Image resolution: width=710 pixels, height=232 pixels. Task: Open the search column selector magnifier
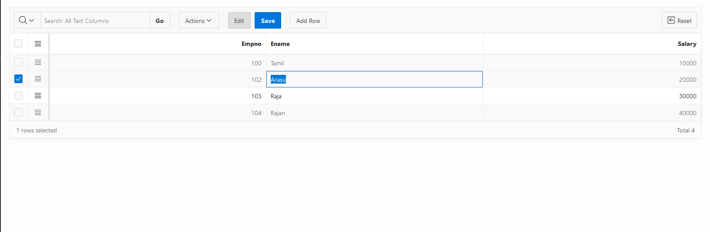click(27, 20)
